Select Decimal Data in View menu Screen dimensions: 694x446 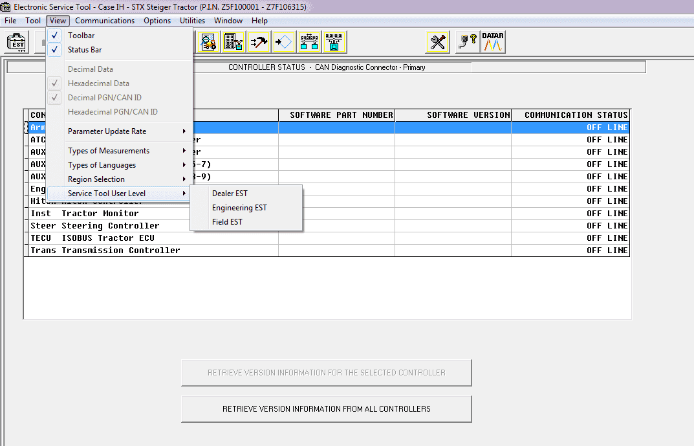click(x=120, y=69)
